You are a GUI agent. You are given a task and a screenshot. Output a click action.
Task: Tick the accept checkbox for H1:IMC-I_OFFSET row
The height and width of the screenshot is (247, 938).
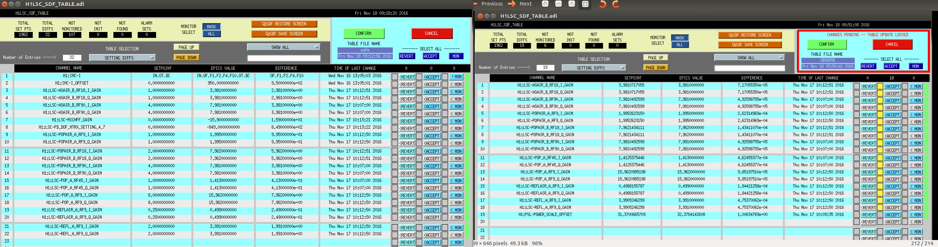419,84
